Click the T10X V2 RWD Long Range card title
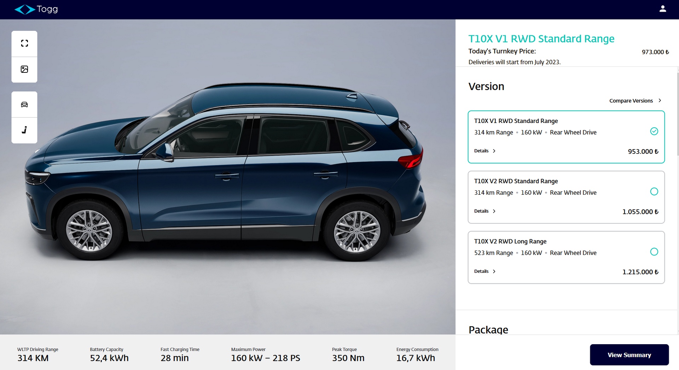Screen dimensions: 679x370 [510, 241]
